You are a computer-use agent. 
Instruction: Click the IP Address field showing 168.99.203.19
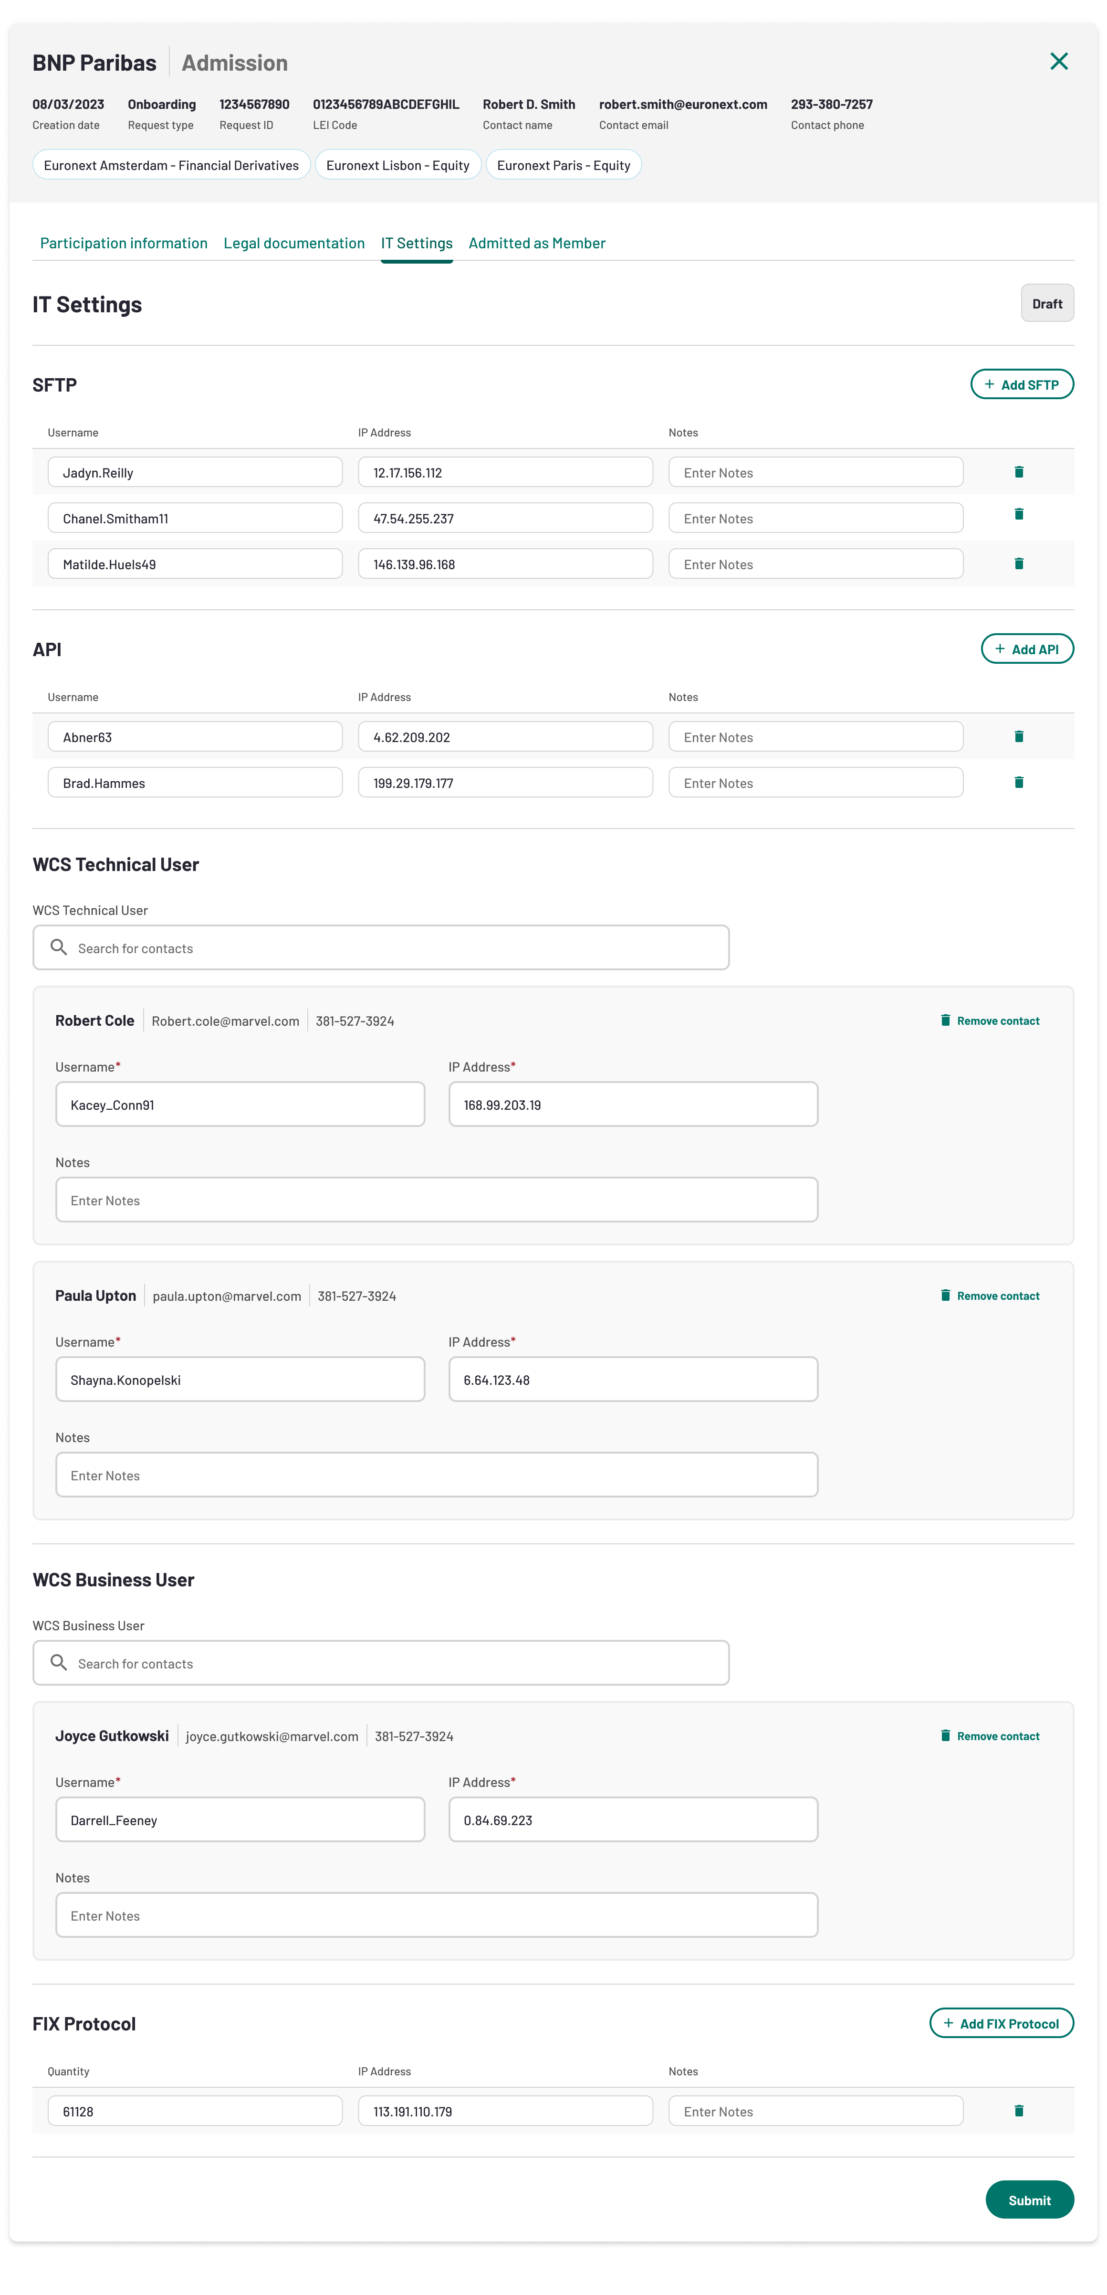[633, 1105]
